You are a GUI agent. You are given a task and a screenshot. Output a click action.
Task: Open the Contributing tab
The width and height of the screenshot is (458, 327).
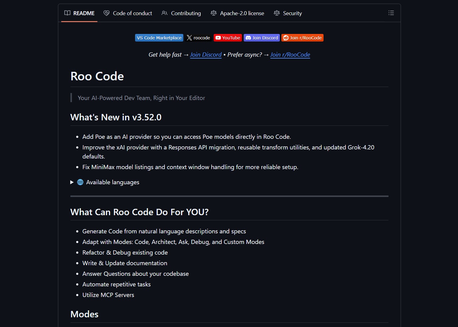(x=186, y=13)
